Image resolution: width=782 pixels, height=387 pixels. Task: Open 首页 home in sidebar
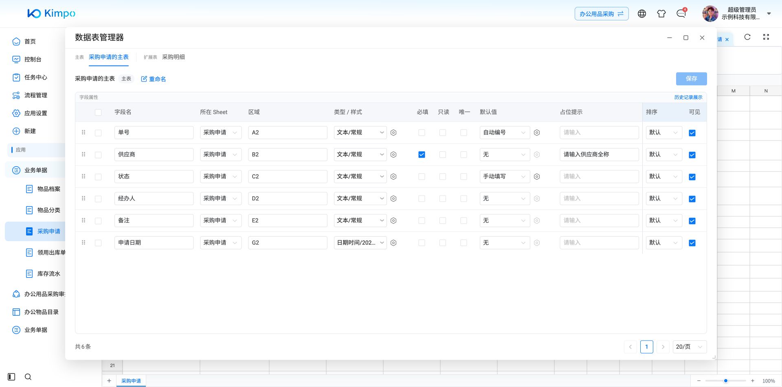click(x=30, y=42)
